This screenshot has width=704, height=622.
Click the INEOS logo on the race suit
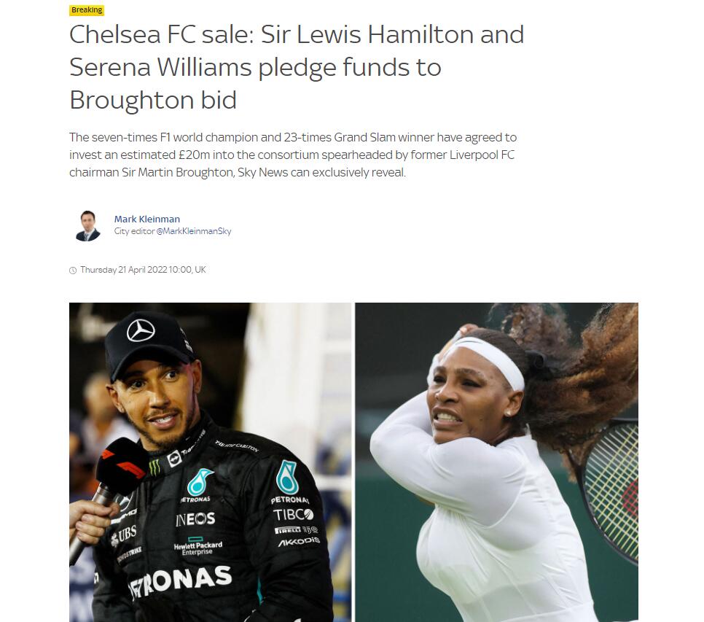click(195, 519)
